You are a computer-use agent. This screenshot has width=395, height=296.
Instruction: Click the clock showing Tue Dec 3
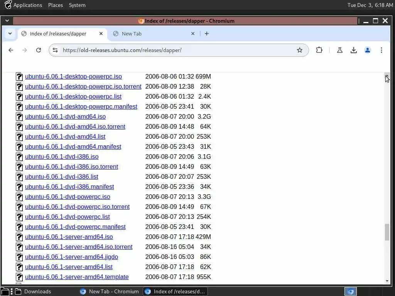[370, 5]
